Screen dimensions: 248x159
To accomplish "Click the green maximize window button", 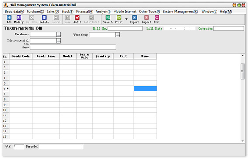I will coord(239,5).
